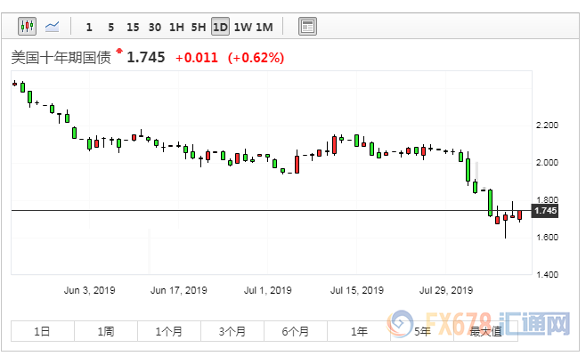Click the 2.200 axis label

547,125
